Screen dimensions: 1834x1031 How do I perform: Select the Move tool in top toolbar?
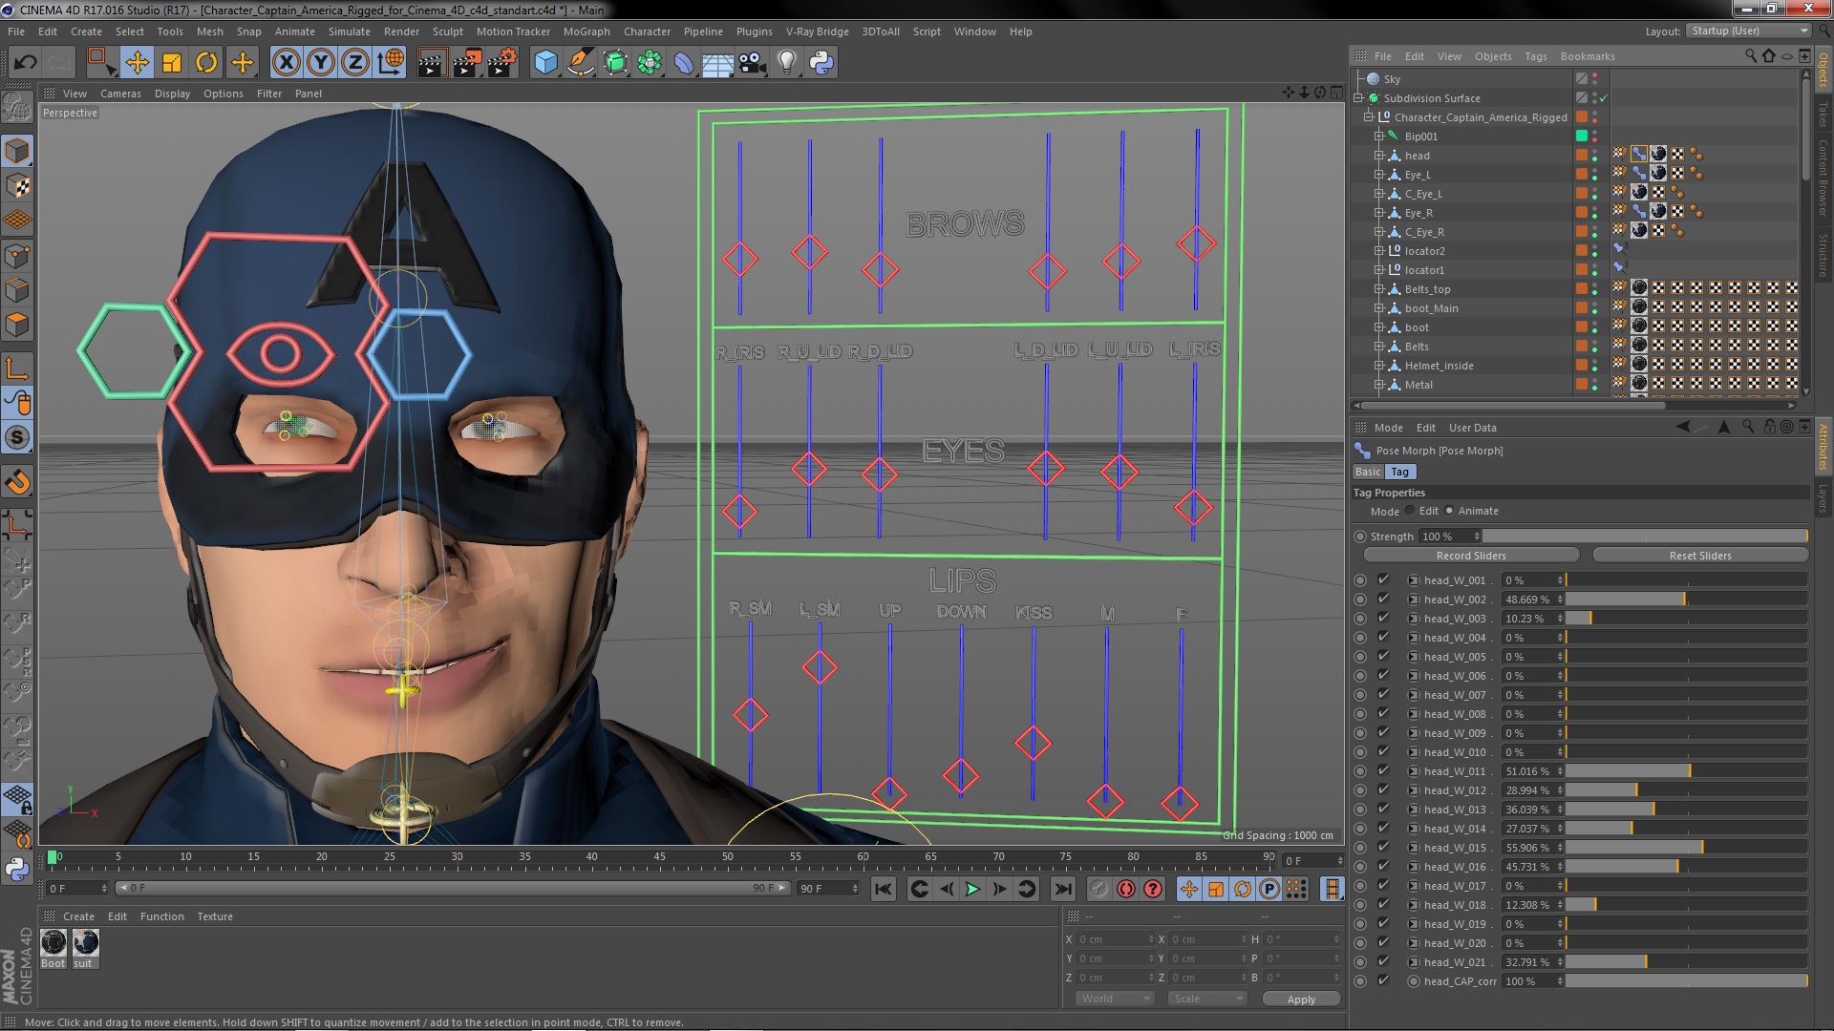138,63
